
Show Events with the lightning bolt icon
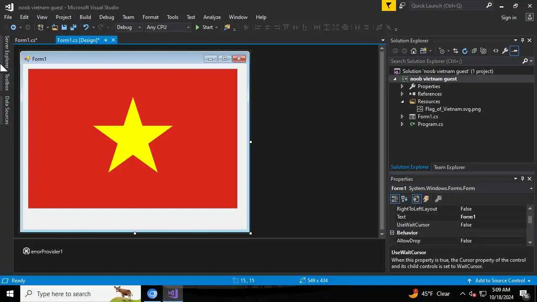426,199
